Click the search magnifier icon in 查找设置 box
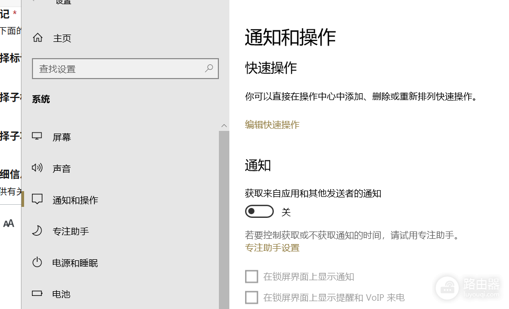The height and width of the screenshot is (309, 509). coord(209,68)
